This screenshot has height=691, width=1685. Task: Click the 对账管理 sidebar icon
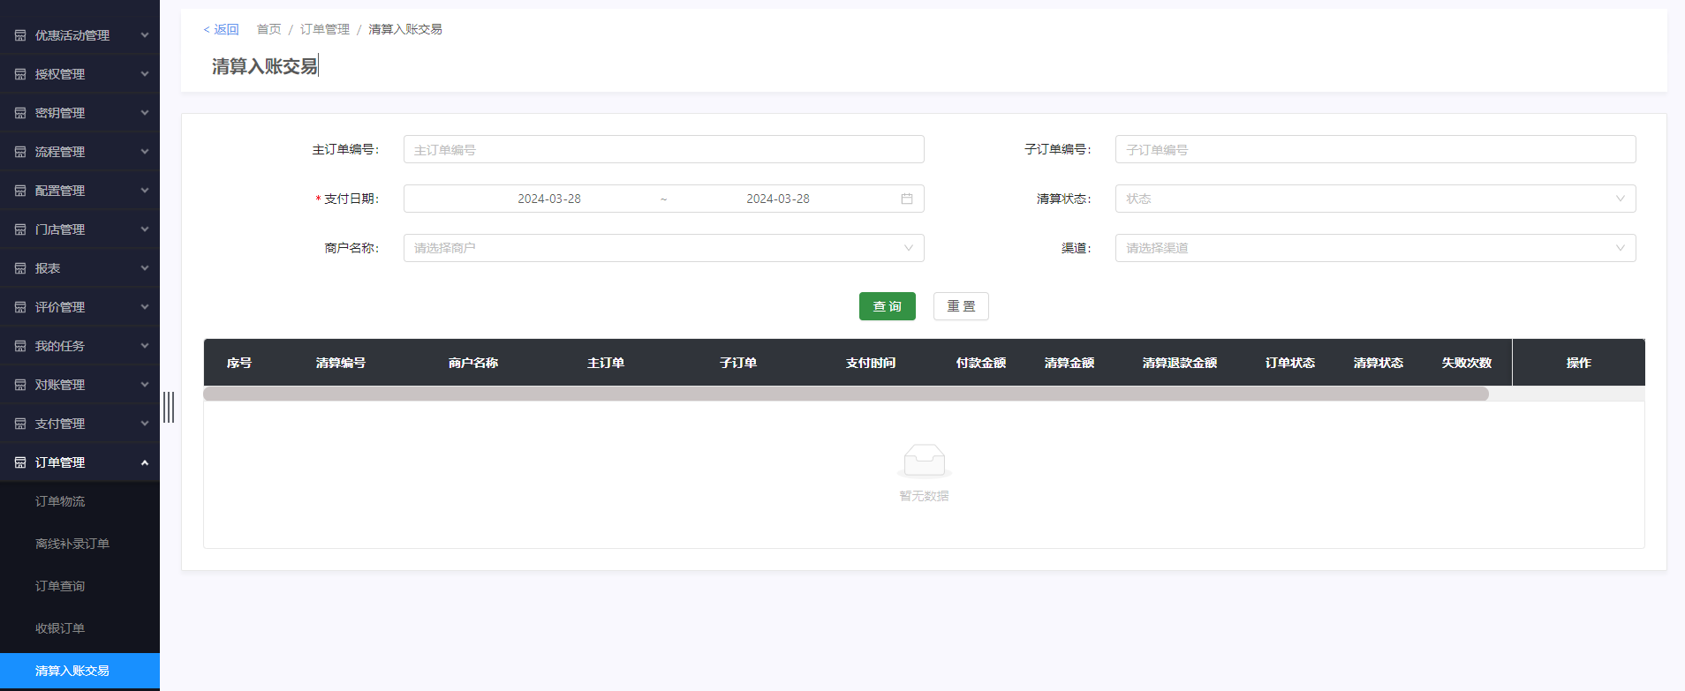(20, 385)
